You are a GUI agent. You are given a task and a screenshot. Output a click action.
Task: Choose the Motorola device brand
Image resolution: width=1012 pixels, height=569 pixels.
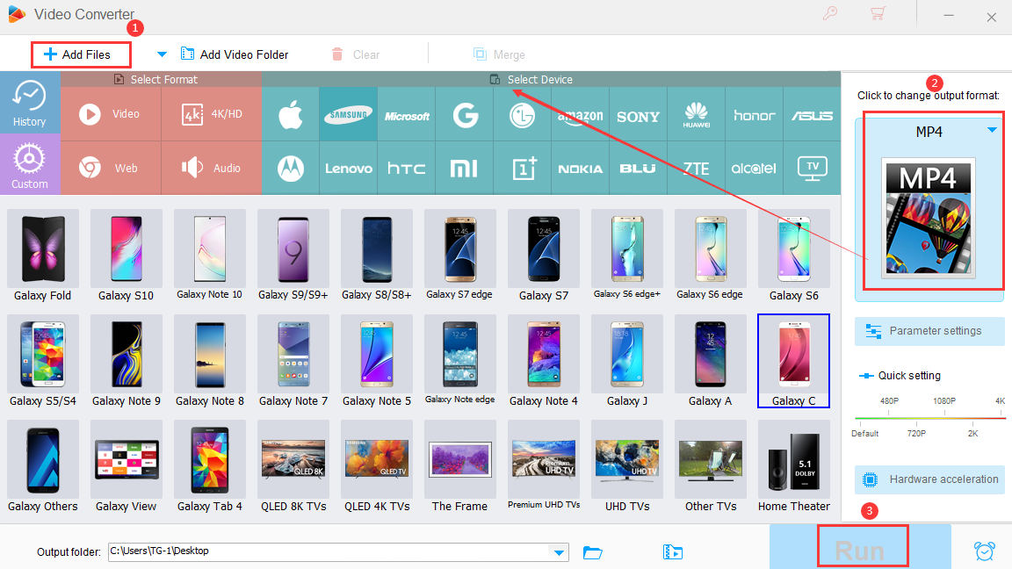[x=291, y=168]
